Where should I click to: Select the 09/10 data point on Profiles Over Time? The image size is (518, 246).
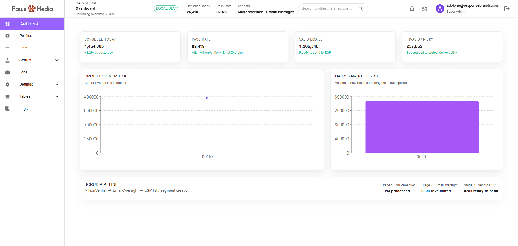(207, 98)
